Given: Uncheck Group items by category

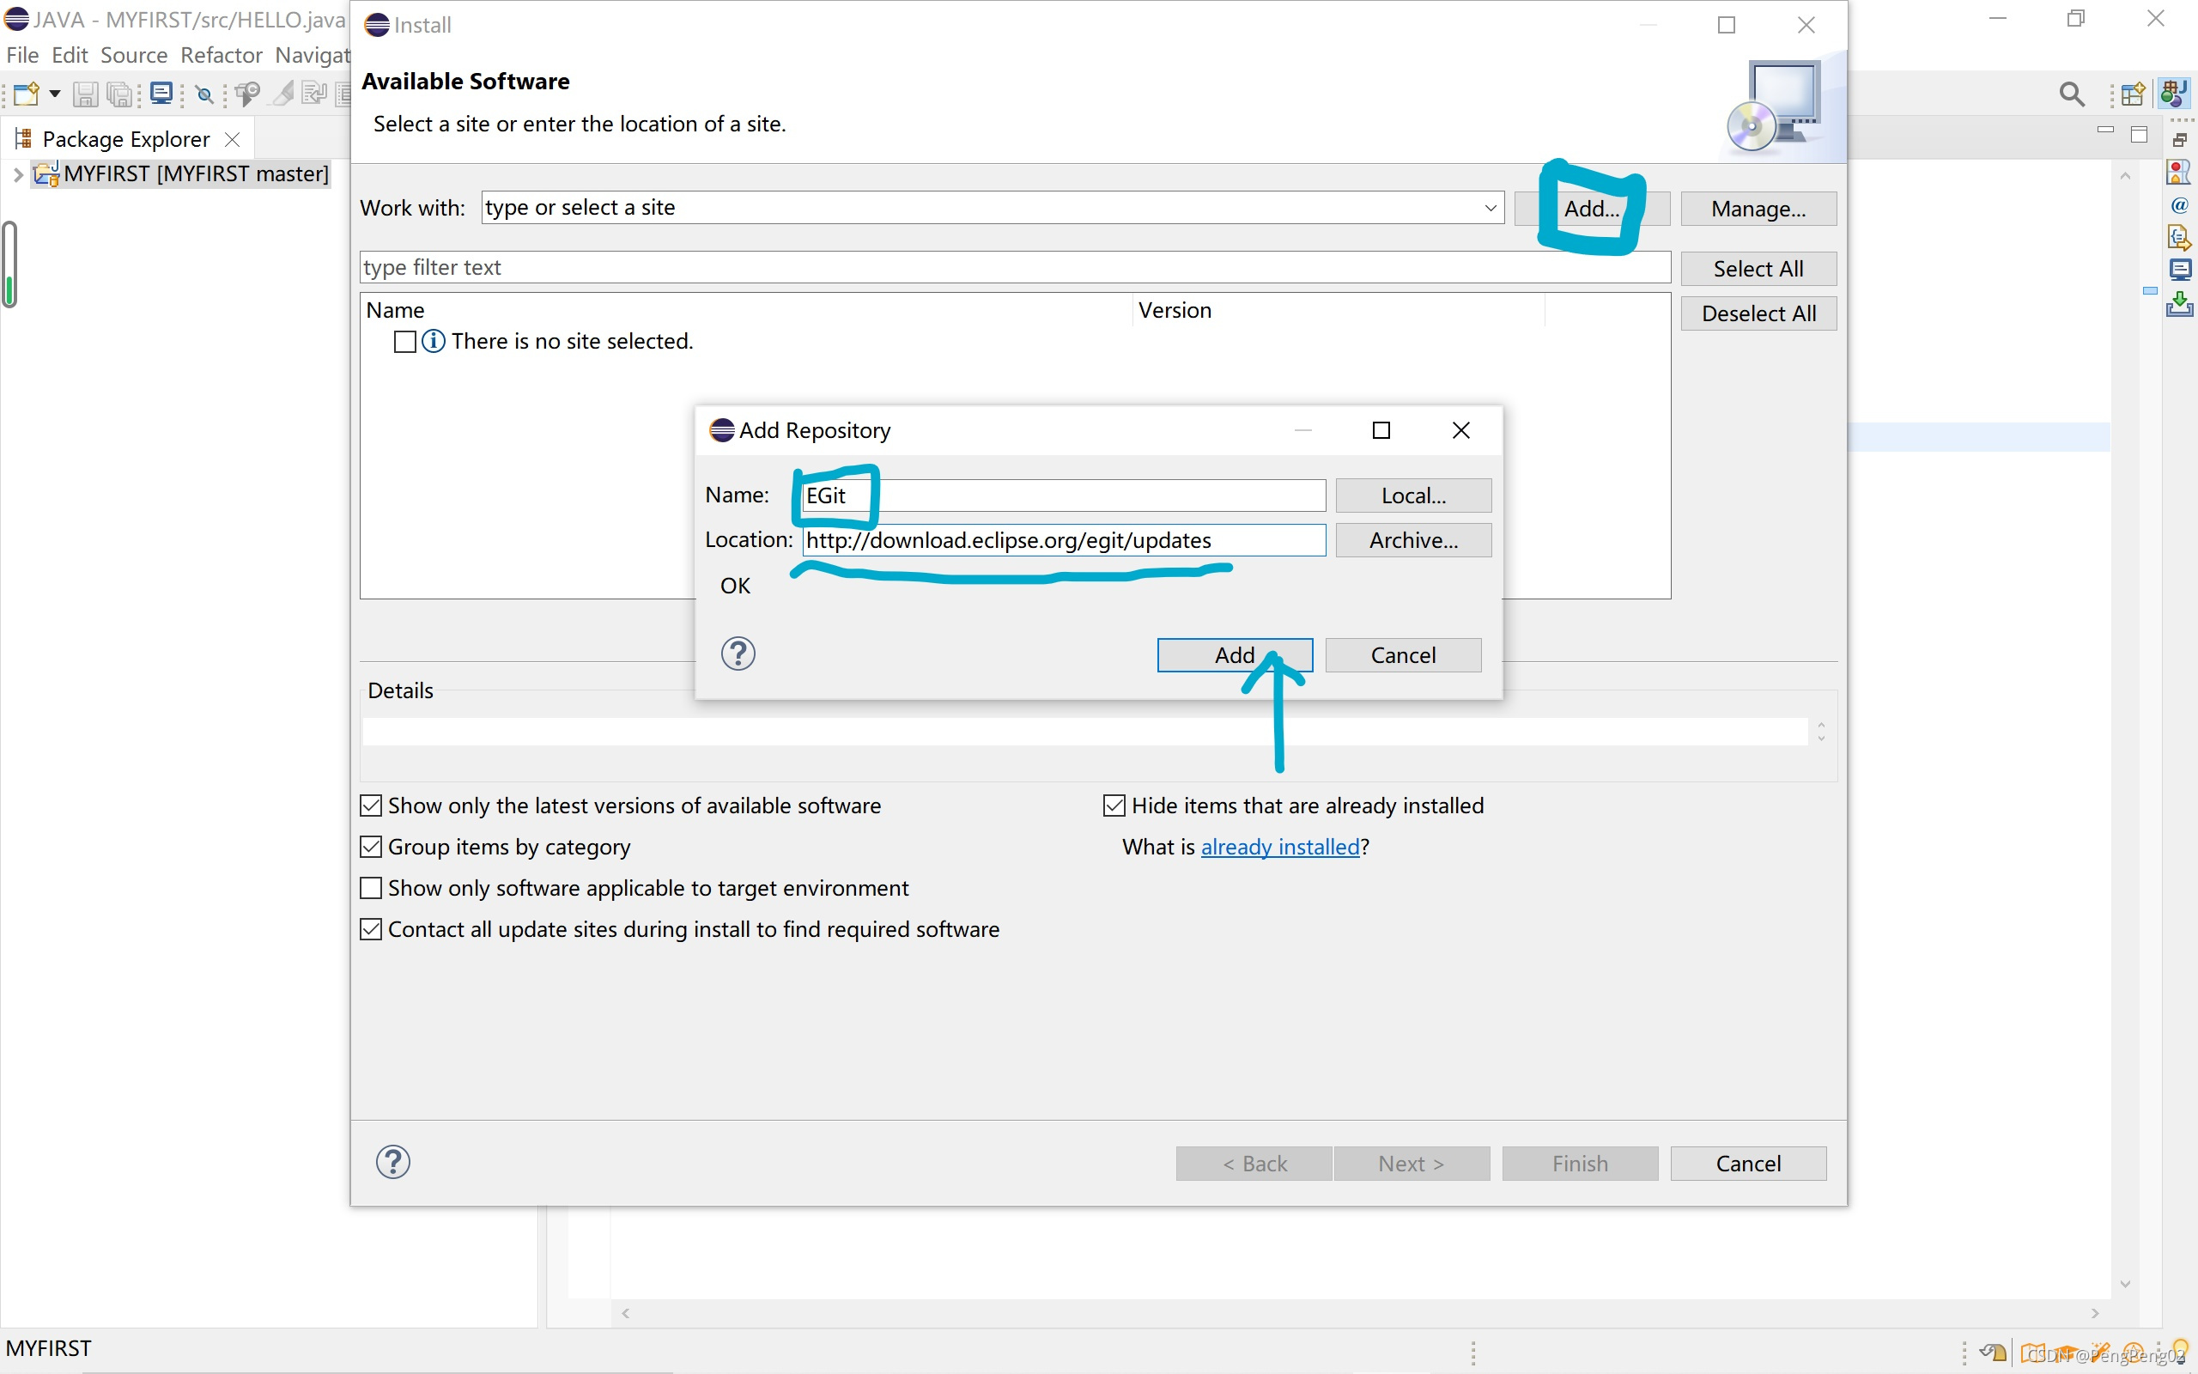Looking at the screenshot, I should click(371, 847).
